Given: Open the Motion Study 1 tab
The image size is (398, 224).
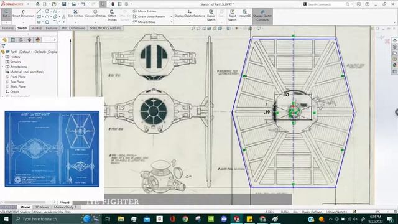Looking at the screenshot, I should pos(65,207).
